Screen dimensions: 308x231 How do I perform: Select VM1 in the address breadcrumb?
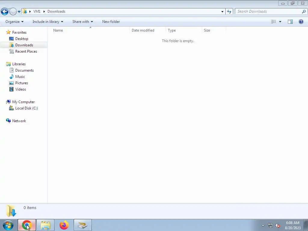click(x=37, y=11)
